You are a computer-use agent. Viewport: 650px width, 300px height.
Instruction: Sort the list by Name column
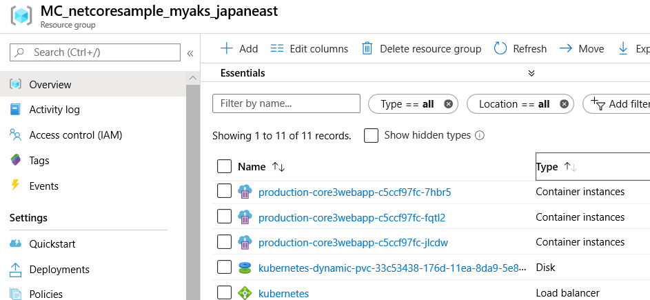coord(278,166)
